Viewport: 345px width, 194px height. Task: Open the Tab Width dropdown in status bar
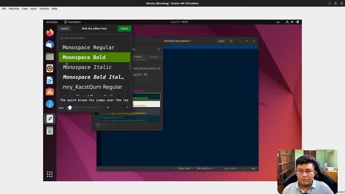205,169
